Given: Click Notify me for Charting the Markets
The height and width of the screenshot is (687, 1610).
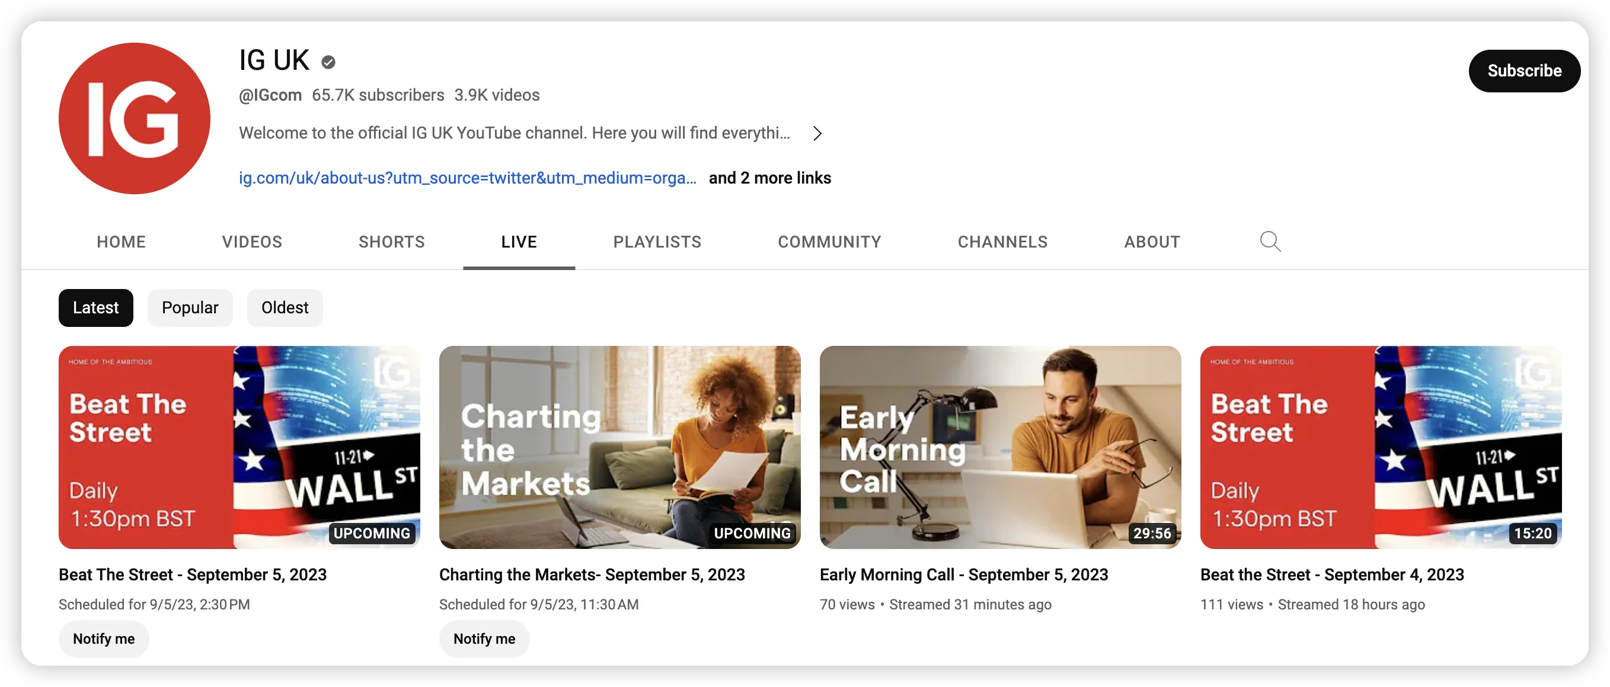Looking at the screenshot, I should click(484, 638).
